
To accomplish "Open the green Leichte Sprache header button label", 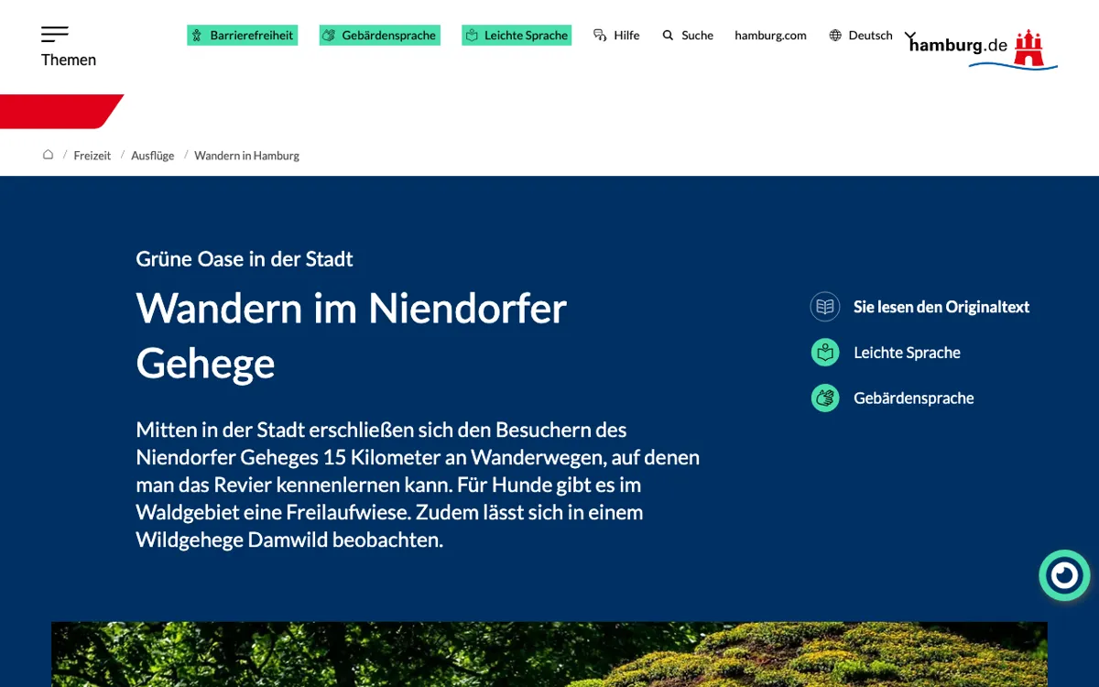I will [527, 36].
